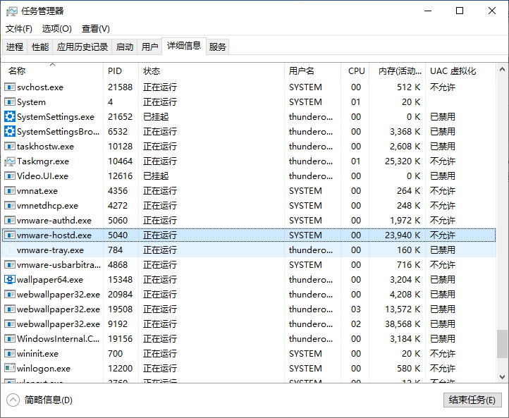Click the vmware-usbarbitrator process icon
The height and width of the screenshot is (418, 509).
pos(10,265)
